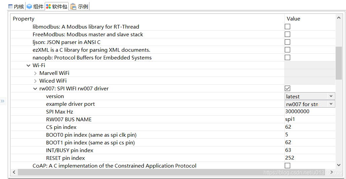Select the nanopb Protocol Buffers row
This screenshot has width=346, height=179.
click(x=92, y=57)
